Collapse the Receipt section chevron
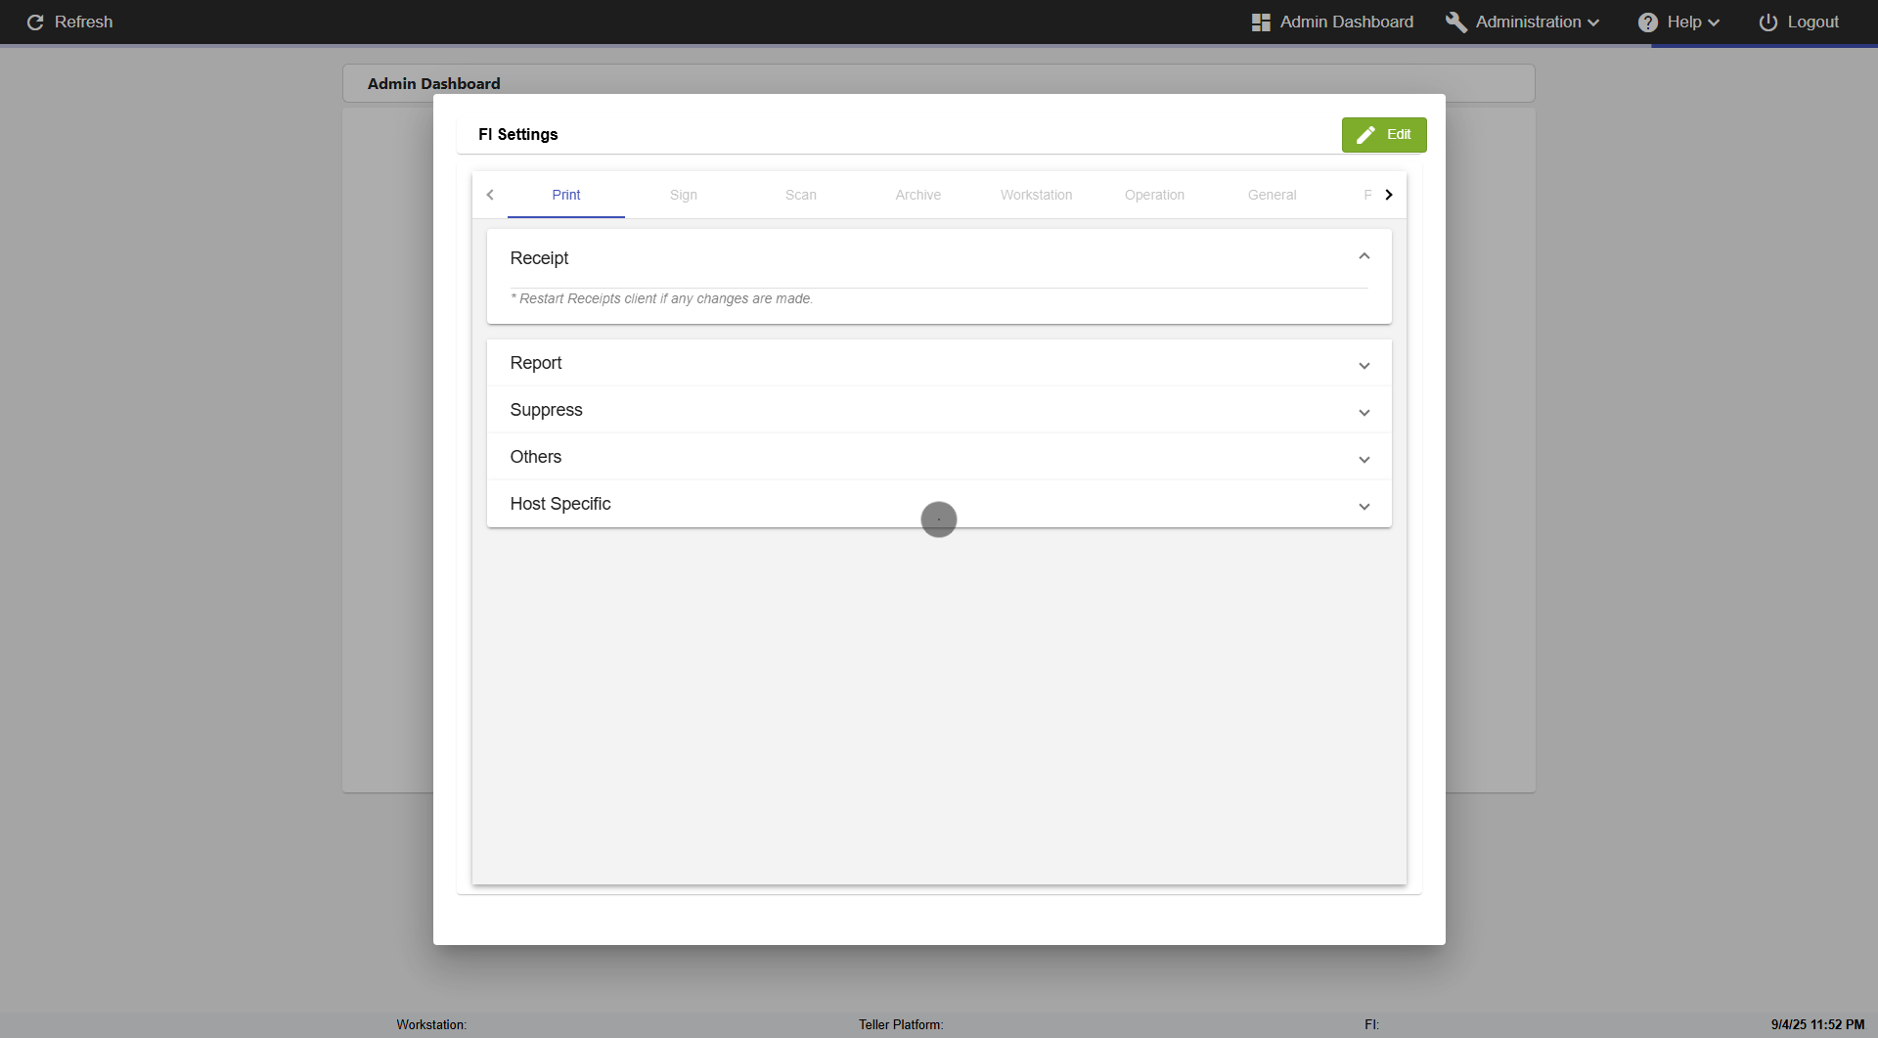The width and height of the screenshot is (1878, 1038). pyautogui.click(x=1364, y=256)
